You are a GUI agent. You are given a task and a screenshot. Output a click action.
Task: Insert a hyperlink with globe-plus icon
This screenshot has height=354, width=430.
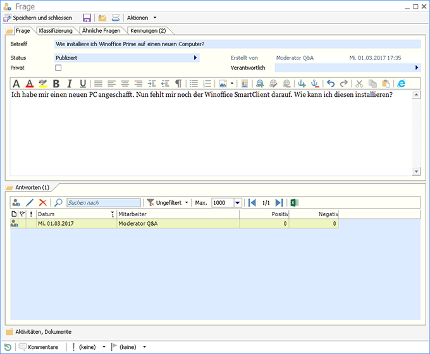[x=260, y=83]
